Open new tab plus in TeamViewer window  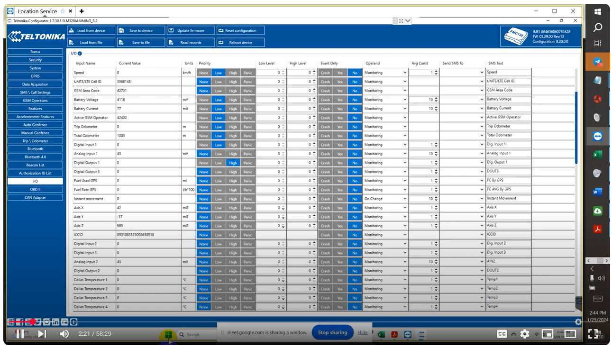82,11
